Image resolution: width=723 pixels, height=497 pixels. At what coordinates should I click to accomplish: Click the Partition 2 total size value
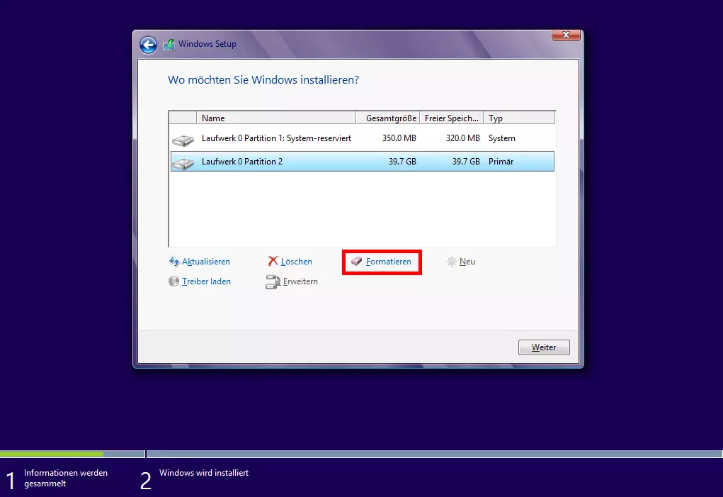point(402,162)
